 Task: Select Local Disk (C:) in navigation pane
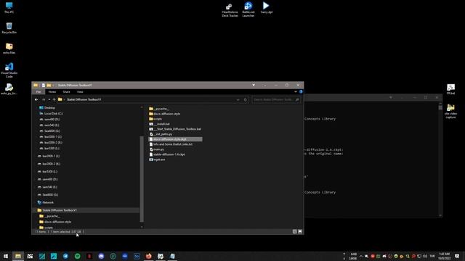tap(51, 114)
